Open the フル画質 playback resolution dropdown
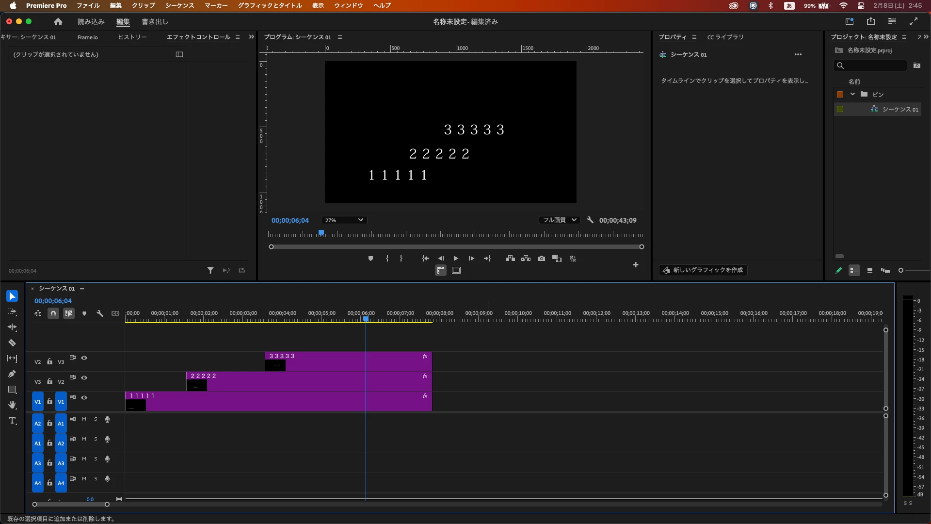931x524 pixels. pyautogui.click(x=560, y=220)
